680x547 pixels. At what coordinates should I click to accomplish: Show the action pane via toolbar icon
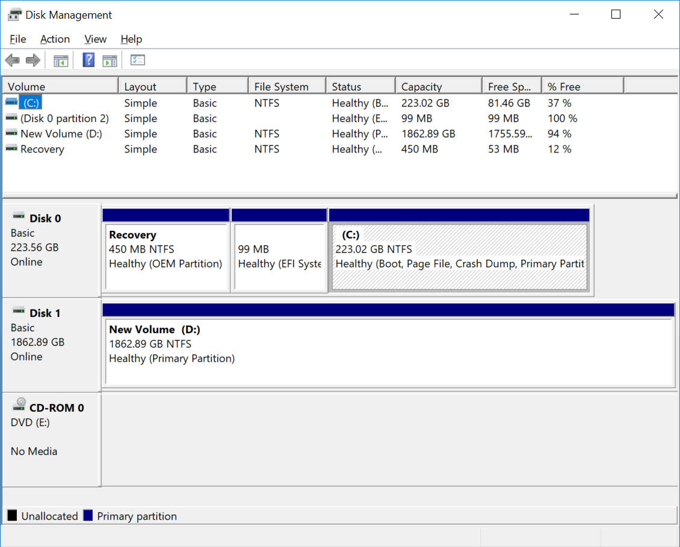[109, 60]
